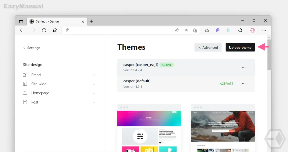288x152 pixels.
Task: Click the scrollbar up arrow
Action: [x=269, y=37]
